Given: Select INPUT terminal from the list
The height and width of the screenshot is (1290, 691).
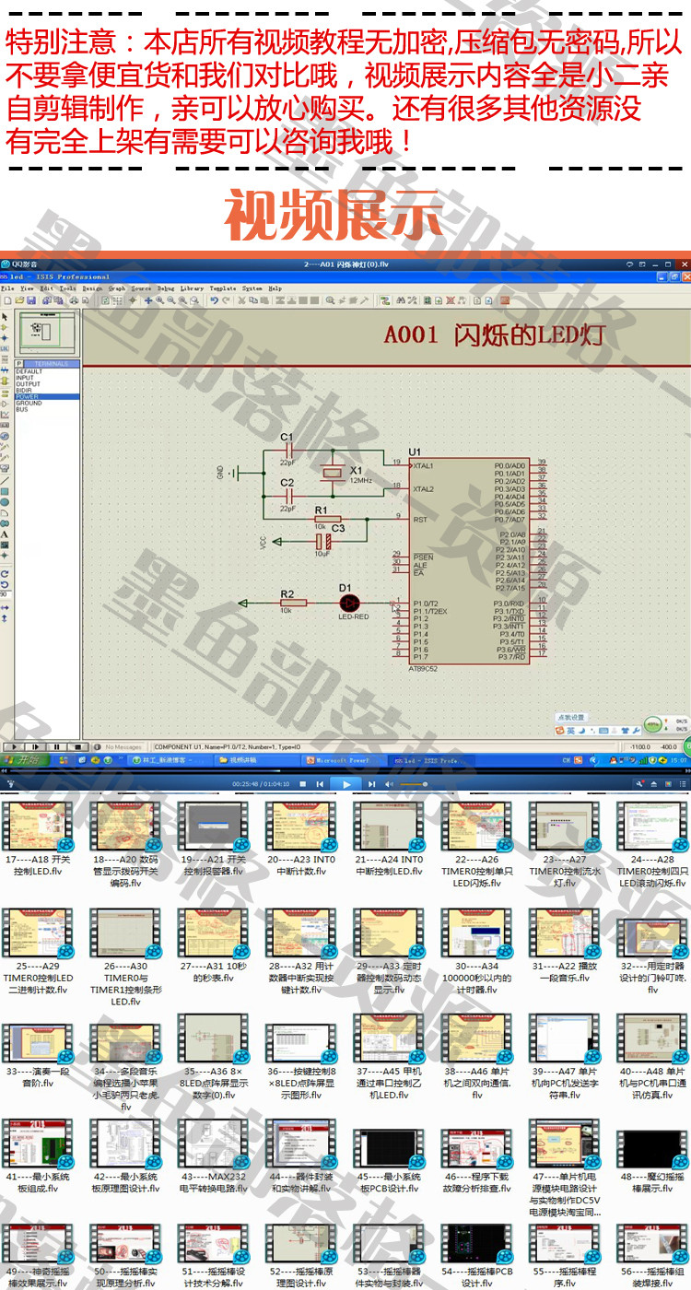Looking at the screenshot, I should 25,378.
